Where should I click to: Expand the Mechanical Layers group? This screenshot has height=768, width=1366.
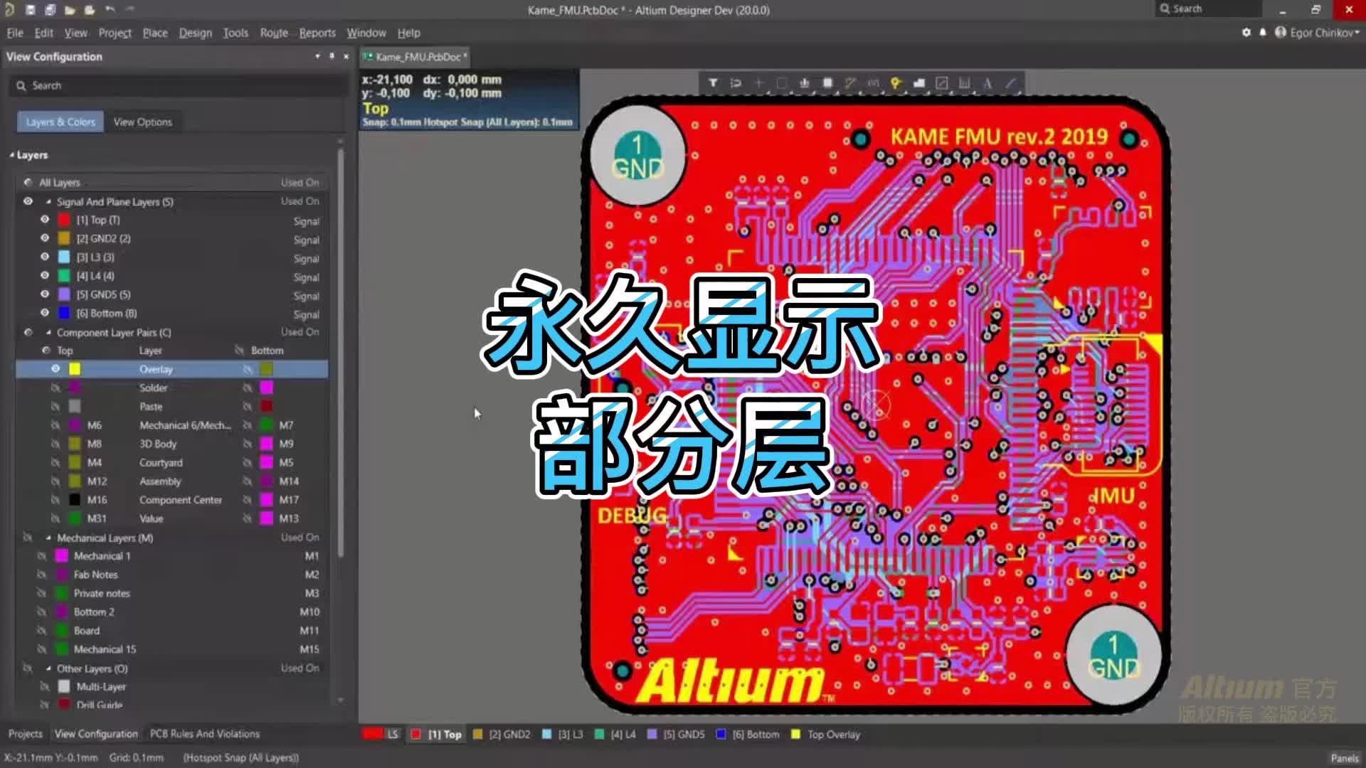click(x=48, y=538)
